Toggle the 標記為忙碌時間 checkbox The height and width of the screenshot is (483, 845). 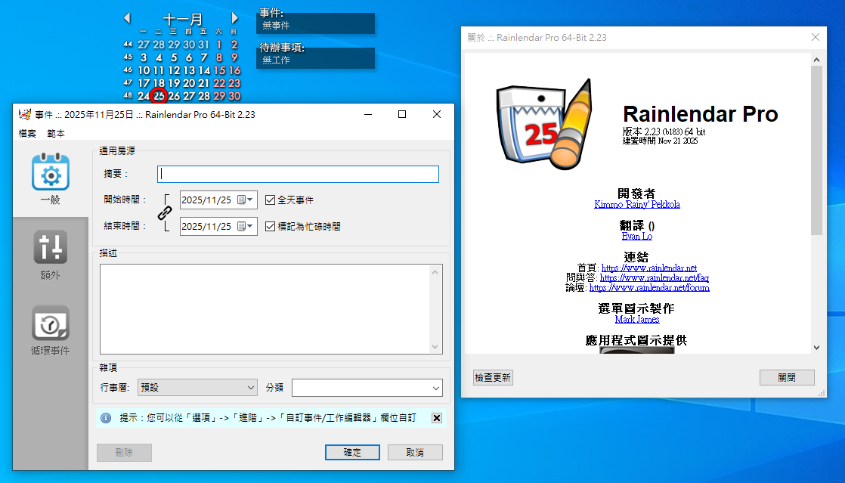pyautogui.click(x=270, y=226)
